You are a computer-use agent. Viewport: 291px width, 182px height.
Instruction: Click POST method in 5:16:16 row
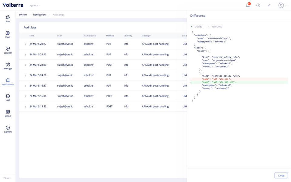pyautogui.click(x=109, y=96)
